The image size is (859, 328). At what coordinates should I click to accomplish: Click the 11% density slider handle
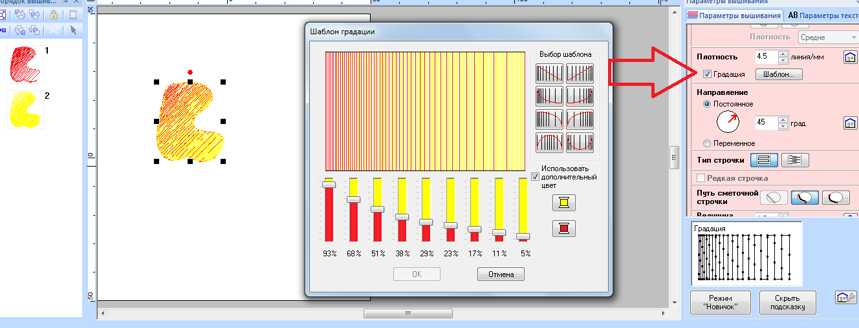click(x=499, y=232)
